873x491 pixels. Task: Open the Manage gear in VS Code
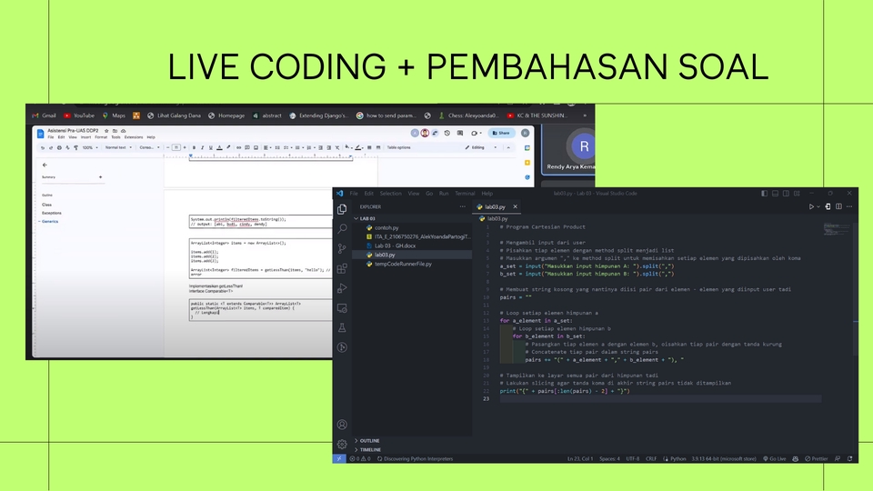pyautogui.click(x=342, y=445)
